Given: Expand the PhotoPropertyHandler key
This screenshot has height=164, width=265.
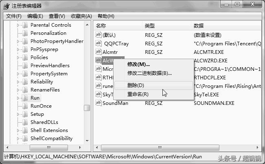Looking at the screenshot, I should tap(18, 41).
